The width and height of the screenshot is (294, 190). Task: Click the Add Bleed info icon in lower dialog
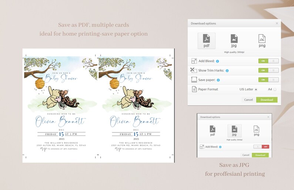point(220,147)
